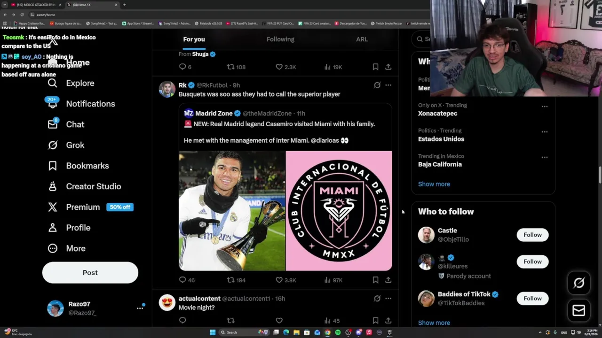Open Notifications bell icon
The height and width of the screenshot is (338, 602).
pyautogui.click(x=53, y=104)
